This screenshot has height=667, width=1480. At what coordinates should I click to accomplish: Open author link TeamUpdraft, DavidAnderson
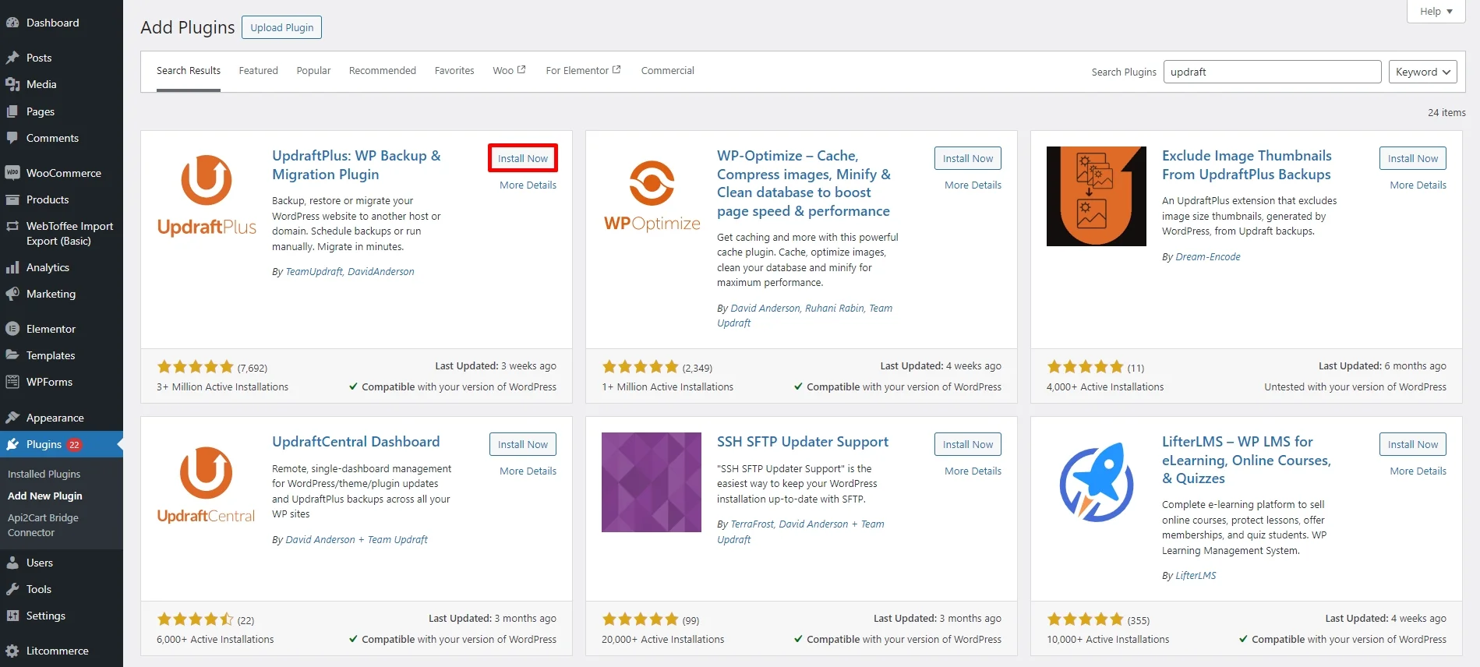[x=350, y=272]
